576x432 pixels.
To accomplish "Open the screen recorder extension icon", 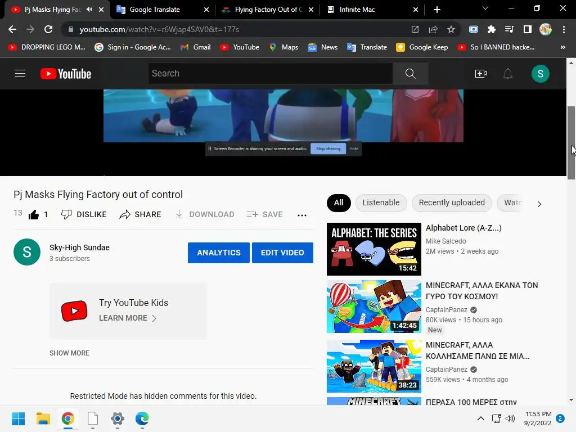I will (474, 29).
